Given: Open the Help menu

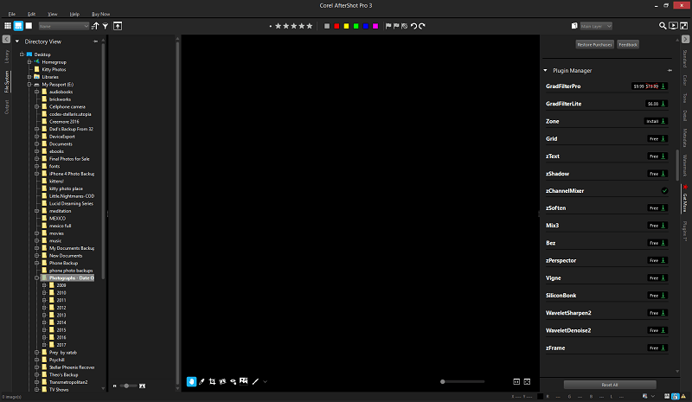Looking at the screenshot, I should click(x=74, y=14).
